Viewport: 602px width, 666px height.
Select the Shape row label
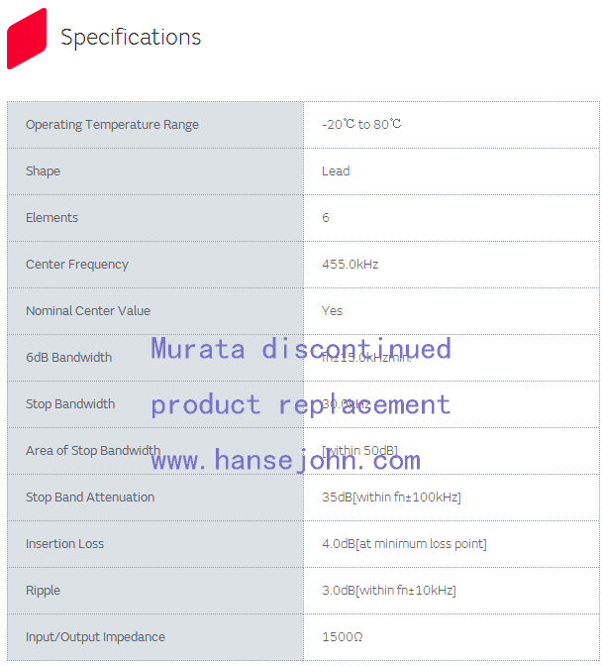43,171
